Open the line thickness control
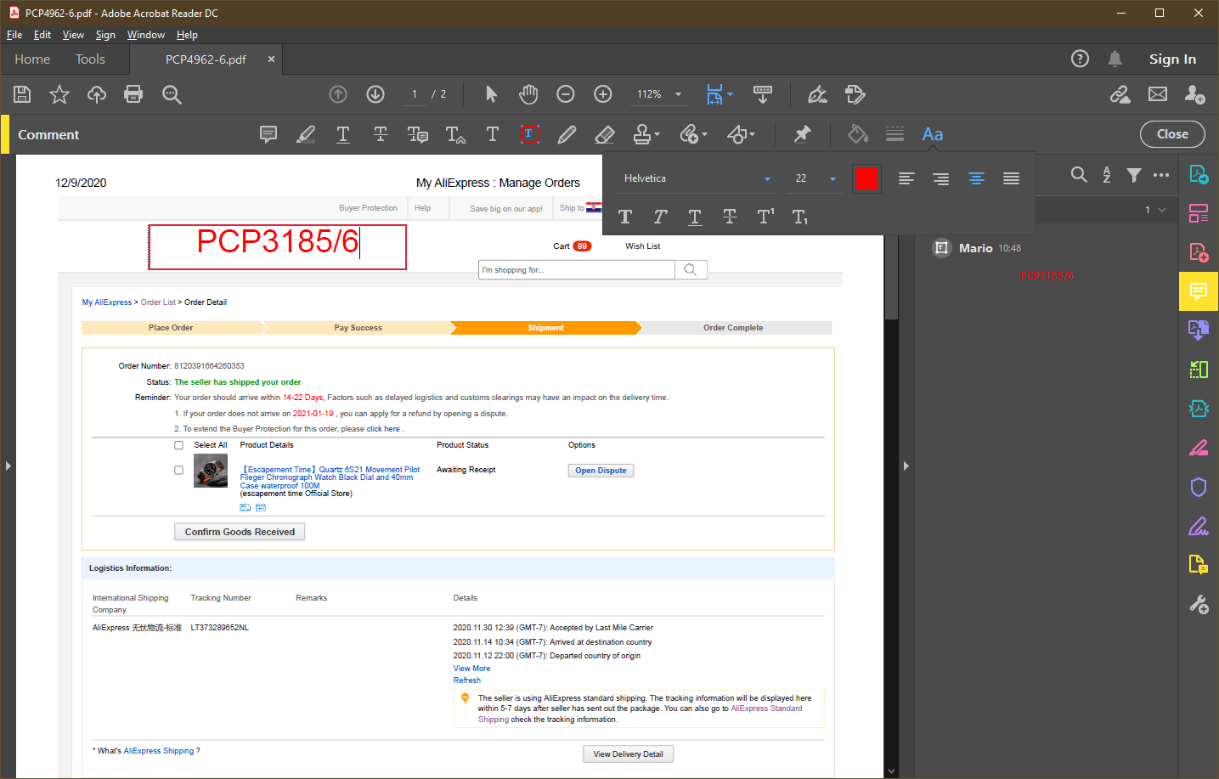Viewport: 1219px width, 779px height. (894, 134)
